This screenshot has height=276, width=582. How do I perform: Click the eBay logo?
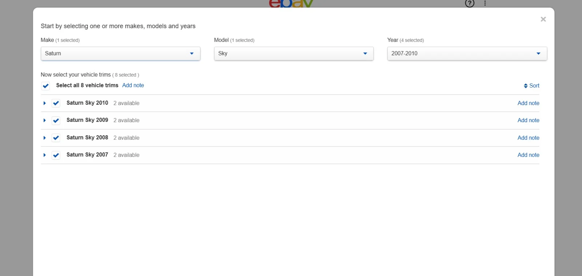pyautogui.click(x=291, y=4)
